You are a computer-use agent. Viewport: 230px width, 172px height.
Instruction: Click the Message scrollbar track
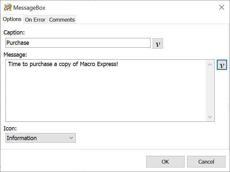(x=210, y=91)
